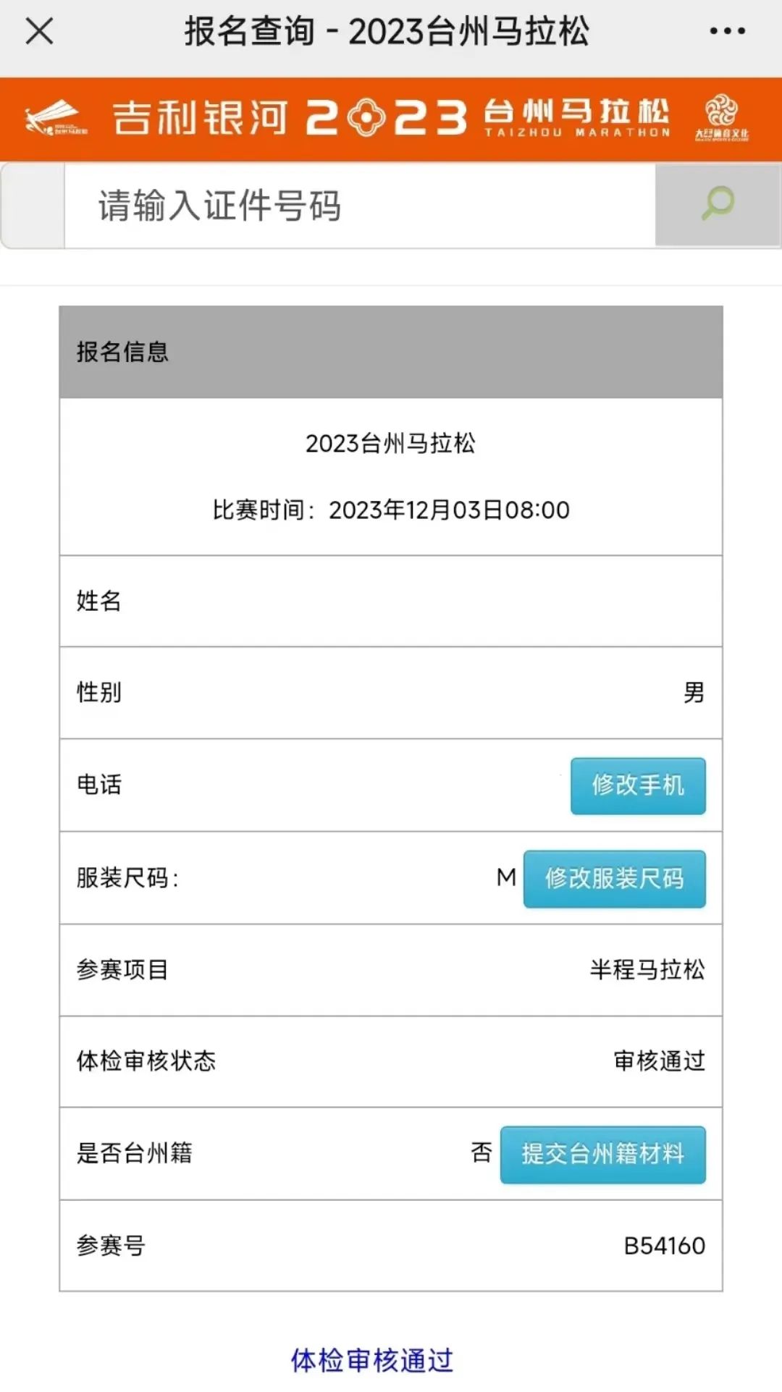
Task: Tap the magnifying glass search icon
Action: pos(718,204)
